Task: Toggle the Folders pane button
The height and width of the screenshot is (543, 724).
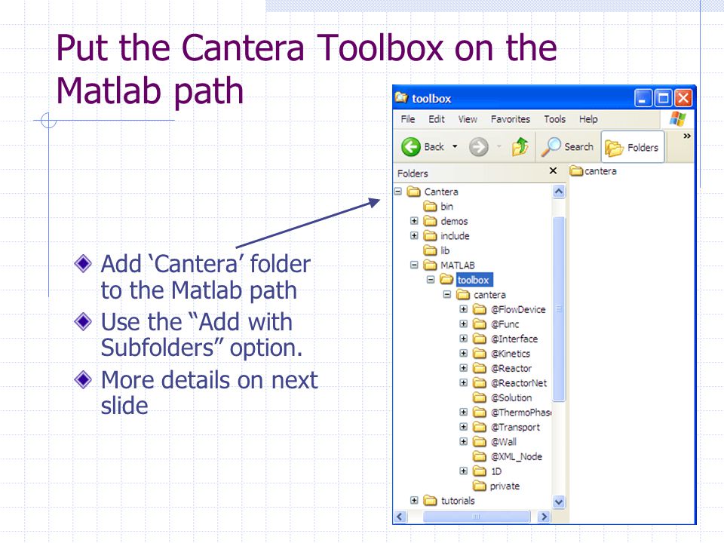Action: [633, 147]
